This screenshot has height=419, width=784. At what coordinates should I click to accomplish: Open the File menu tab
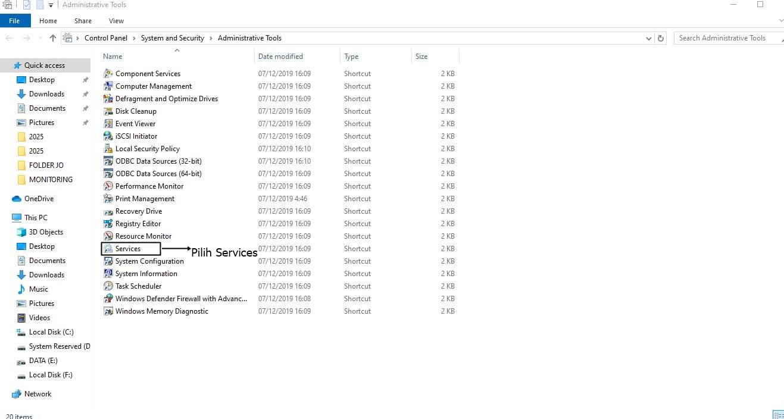click(14, 21)
